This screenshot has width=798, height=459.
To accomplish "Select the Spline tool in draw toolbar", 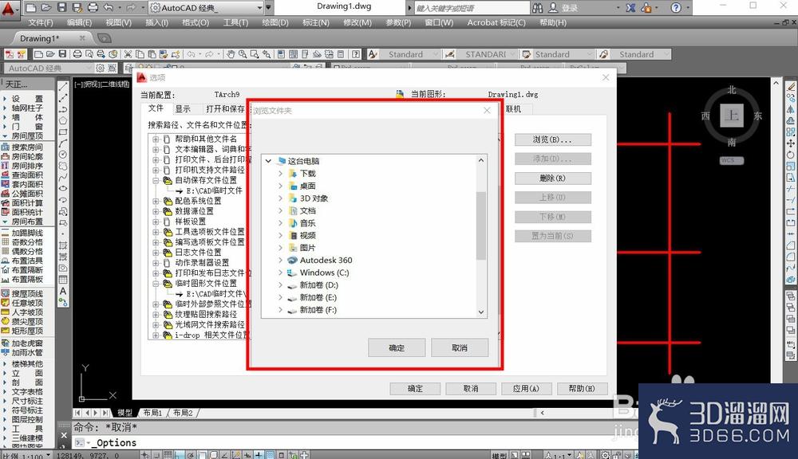I will click(63, 177).
